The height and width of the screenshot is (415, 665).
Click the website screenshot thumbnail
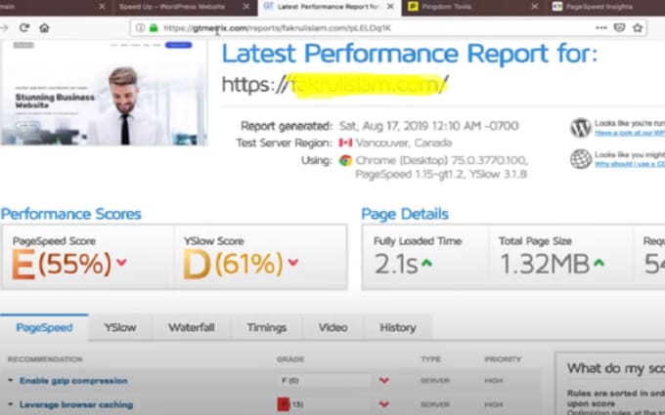click(104, 93)
